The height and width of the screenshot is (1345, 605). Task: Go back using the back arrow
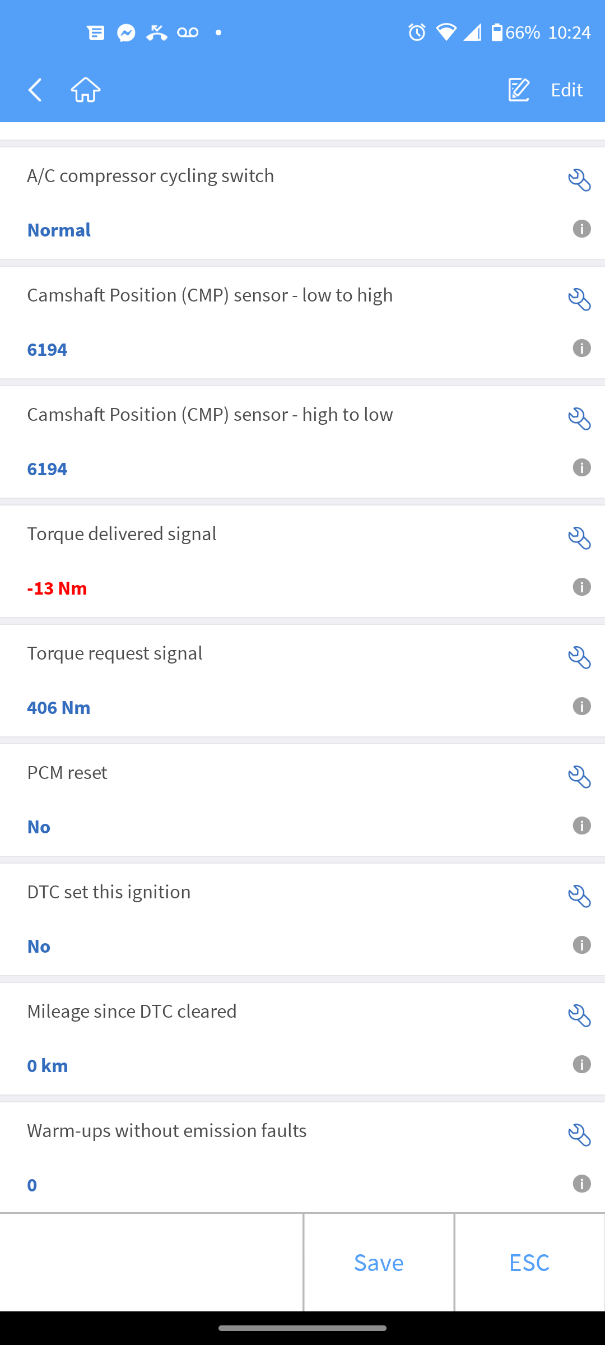[35, 90]
